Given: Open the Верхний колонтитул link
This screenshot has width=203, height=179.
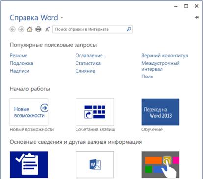Looking at the screenshot, I should [165, 55].
